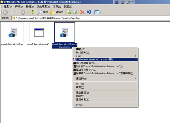This screenshot has height=123, width=170.
Task: Scan with Microsoft Security Essentials entry
Action: [x=105, y=59]
